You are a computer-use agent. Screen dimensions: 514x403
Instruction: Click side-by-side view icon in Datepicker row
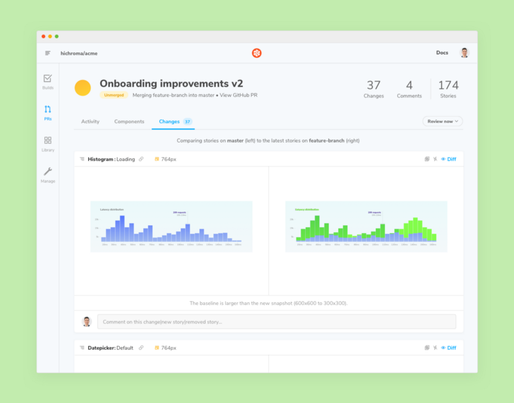pos(427,348)
